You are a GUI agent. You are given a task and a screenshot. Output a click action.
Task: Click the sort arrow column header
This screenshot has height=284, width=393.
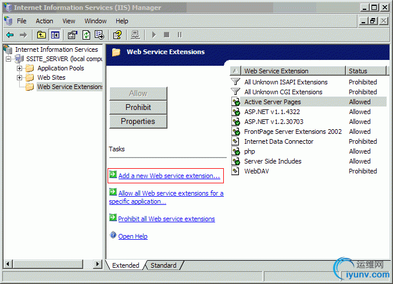coord(235,71)
